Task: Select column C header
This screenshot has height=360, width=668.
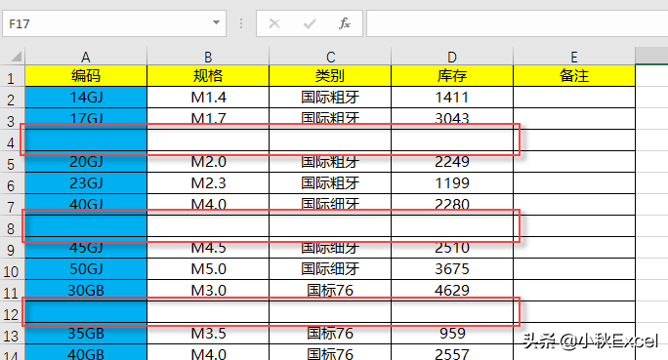Action: click(x=330, y=57)
